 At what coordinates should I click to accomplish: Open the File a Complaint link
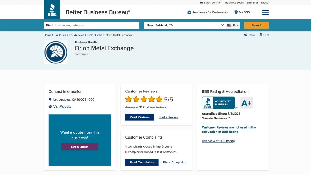coord(174,162)
